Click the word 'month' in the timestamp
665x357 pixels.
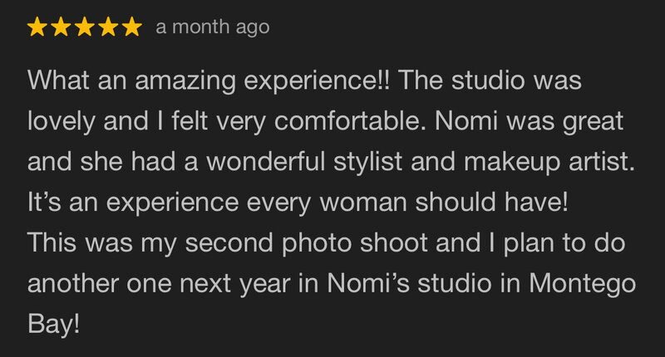200,27
